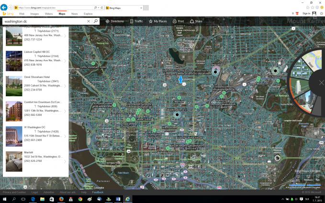Open the Liaison Capitol Hill DC photo

point(14,61)
